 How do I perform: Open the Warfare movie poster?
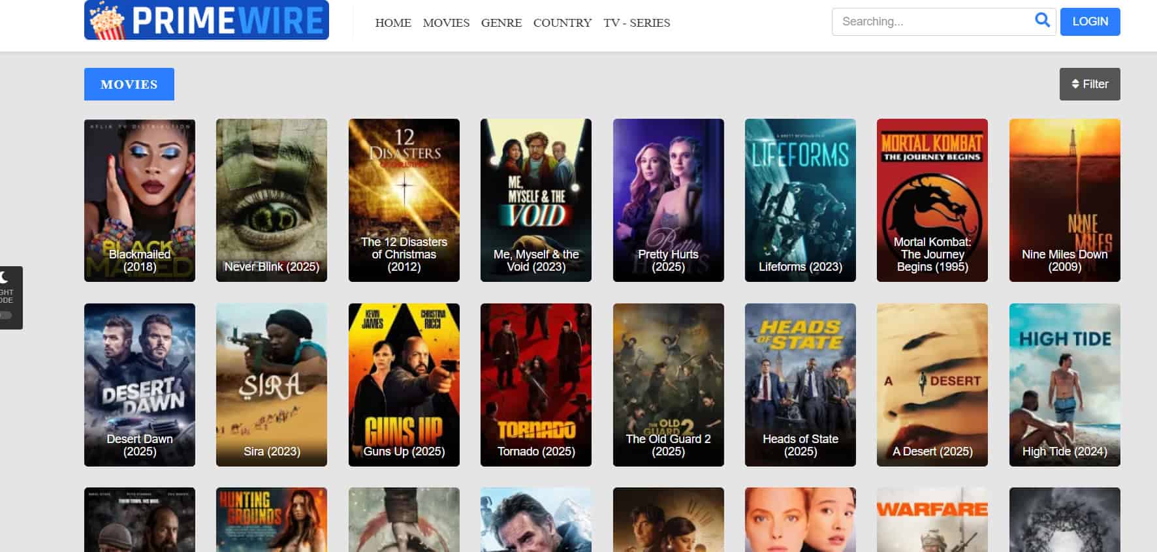[932, 519]
